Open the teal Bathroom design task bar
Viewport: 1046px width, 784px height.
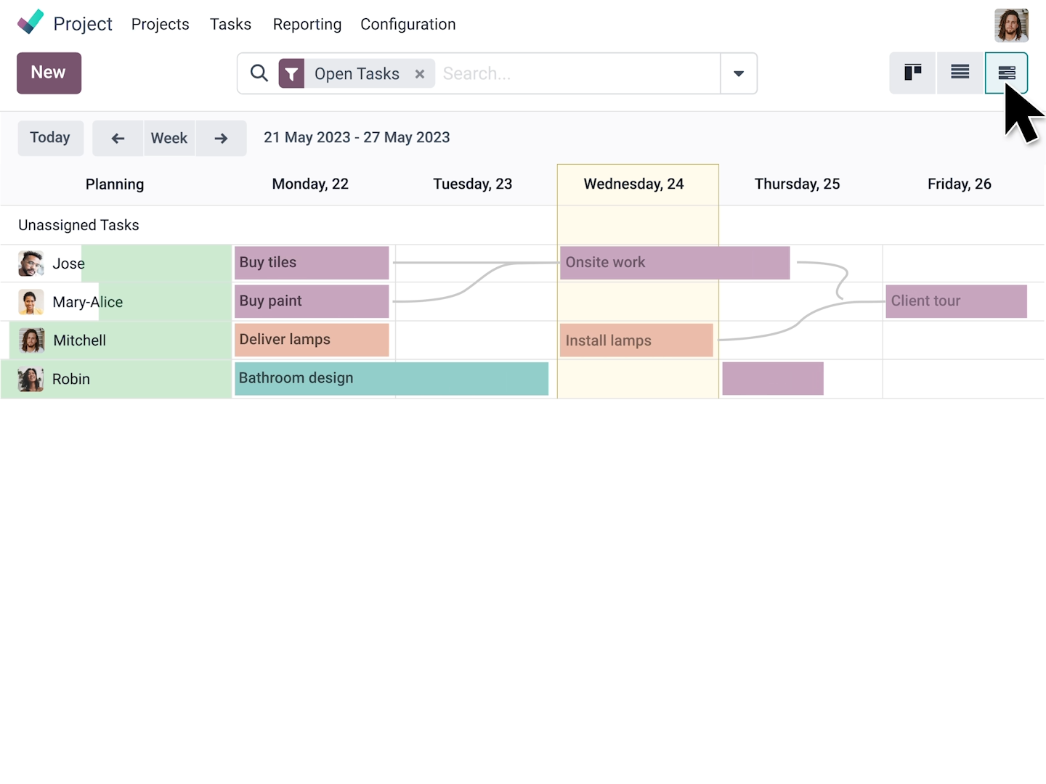coord(392,378)
